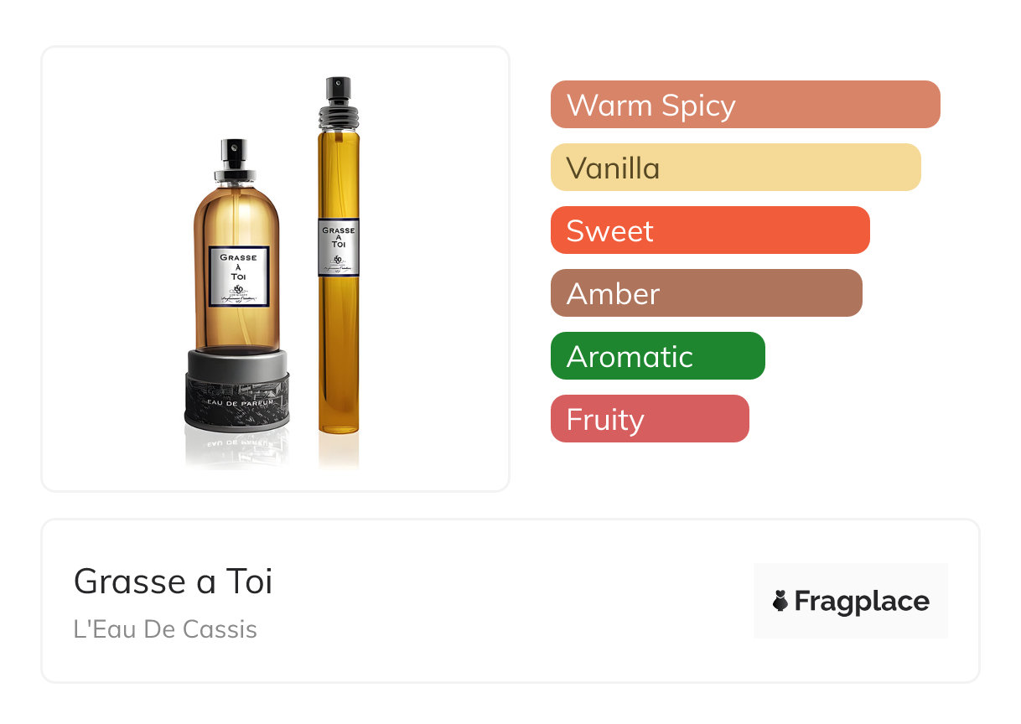Click the Fragplace logo

(851, 601)
